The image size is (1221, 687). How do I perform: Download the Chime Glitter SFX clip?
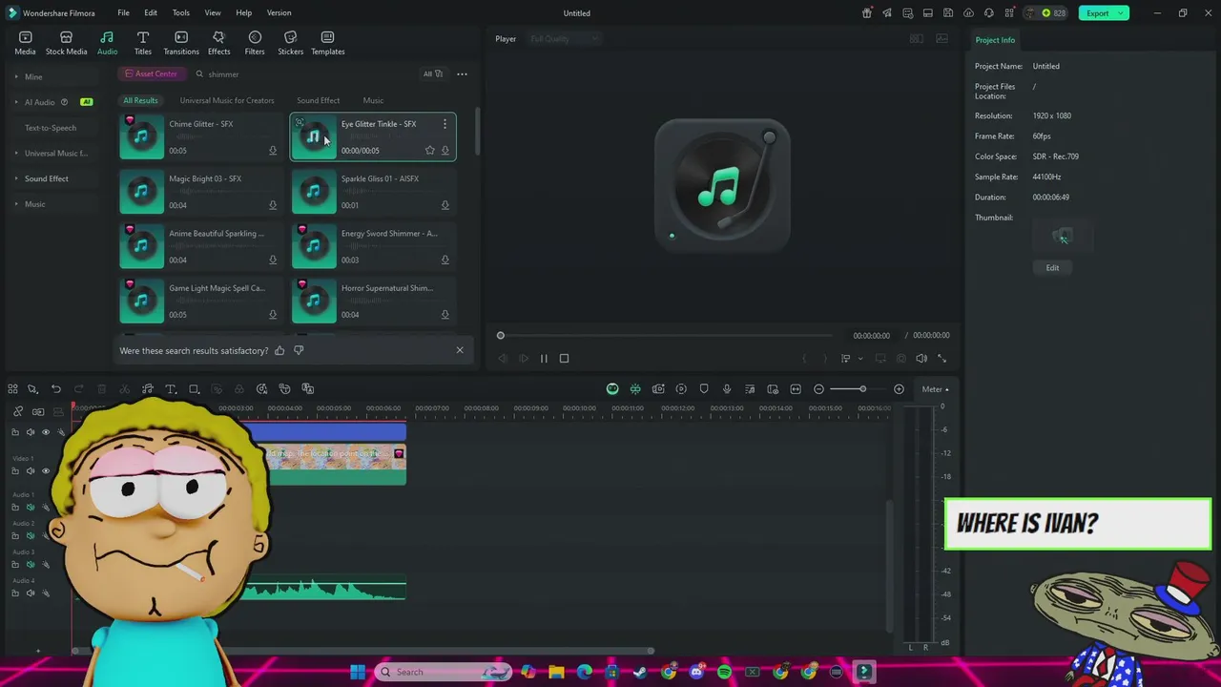click(273, 151)
